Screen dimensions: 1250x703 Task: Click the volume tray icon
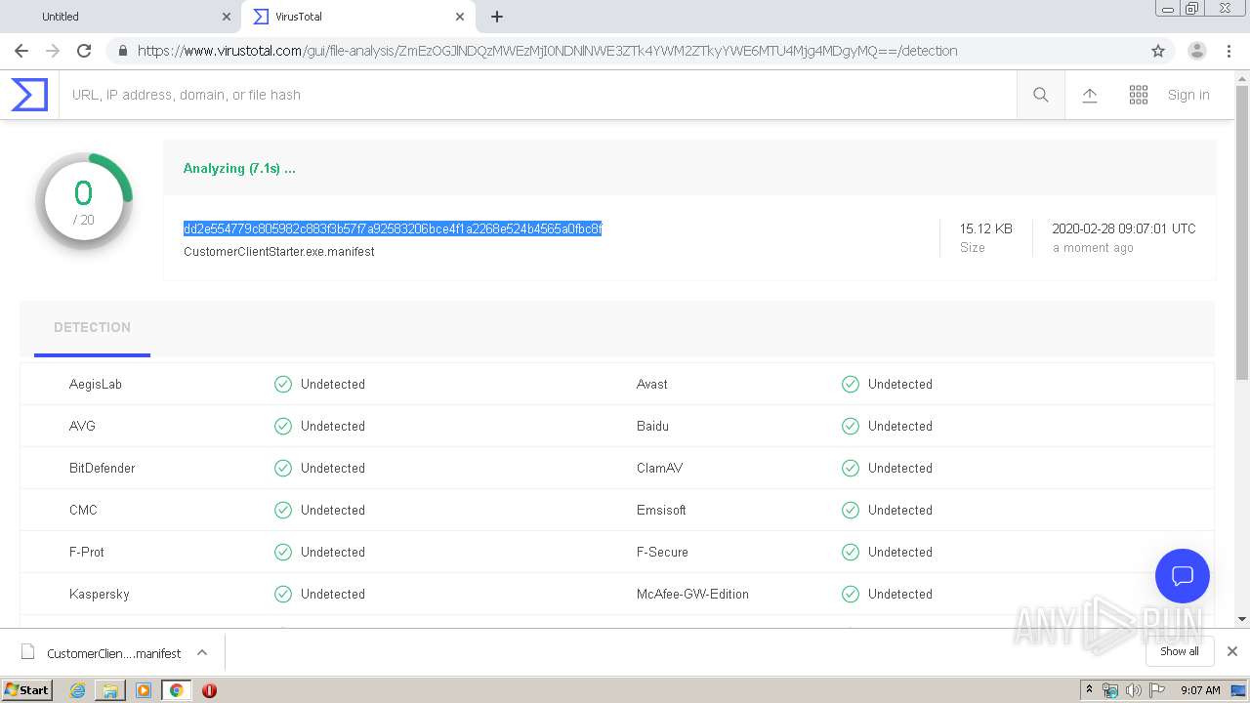tap(1134, 690)
